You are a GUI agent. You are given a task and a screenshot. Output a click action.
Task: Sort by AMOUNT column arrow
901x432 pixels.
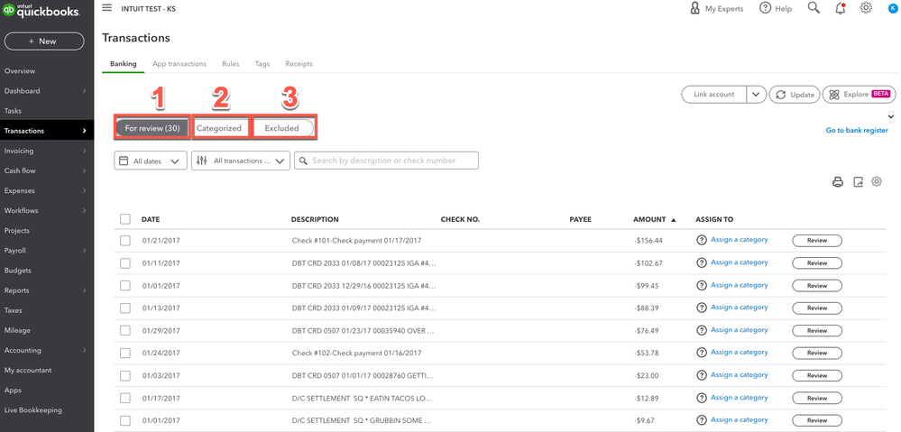pyautogui.click(x=674, y=219)
